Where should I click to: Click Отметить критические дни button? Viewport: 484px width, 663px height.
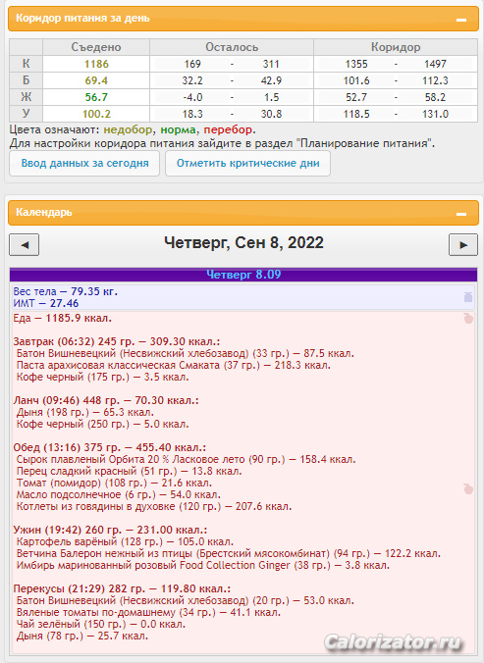(248, 163)
